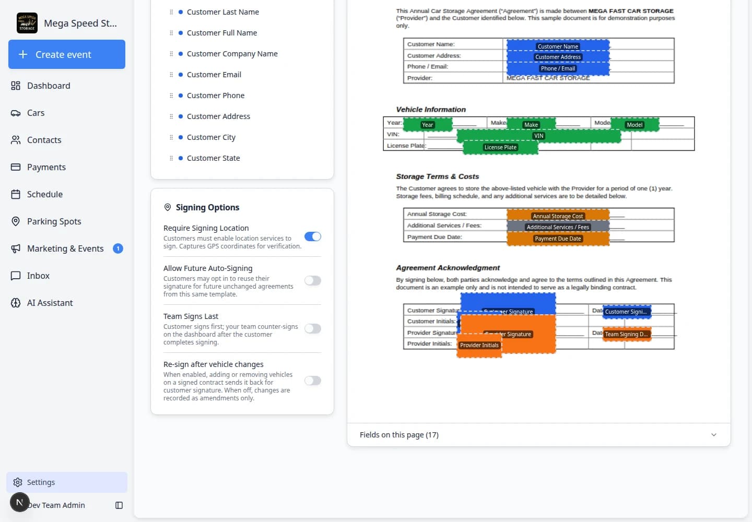Click the Mega Speed Storage logo icon
This screenshot has height=522, width=752.
pos(27,23)
